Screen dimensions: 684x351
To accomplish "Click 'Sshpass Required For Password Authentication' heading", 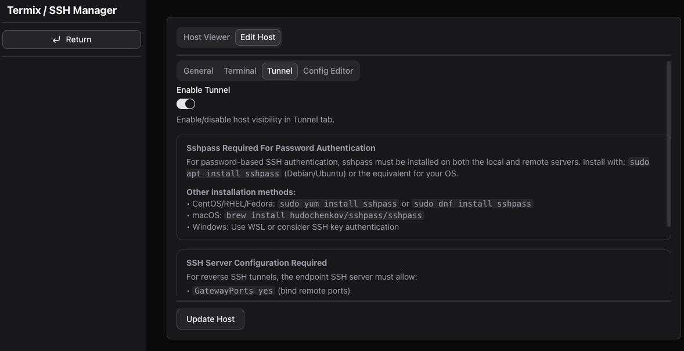I will (x=281, y=148).
